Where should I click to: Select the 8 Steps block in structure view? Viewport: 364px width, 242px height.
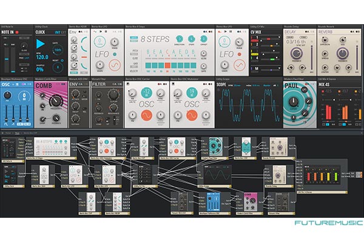[x=52, y=147]
